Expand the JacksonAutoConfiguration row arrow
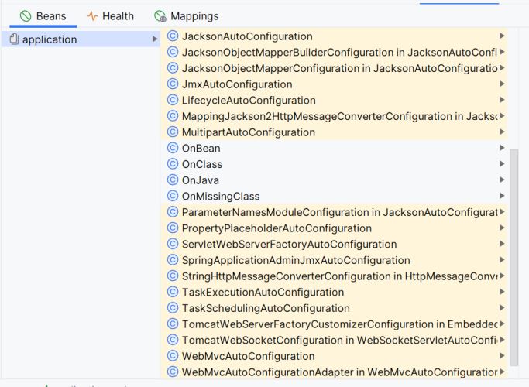 pyautogui.click(x=502, y=36)
